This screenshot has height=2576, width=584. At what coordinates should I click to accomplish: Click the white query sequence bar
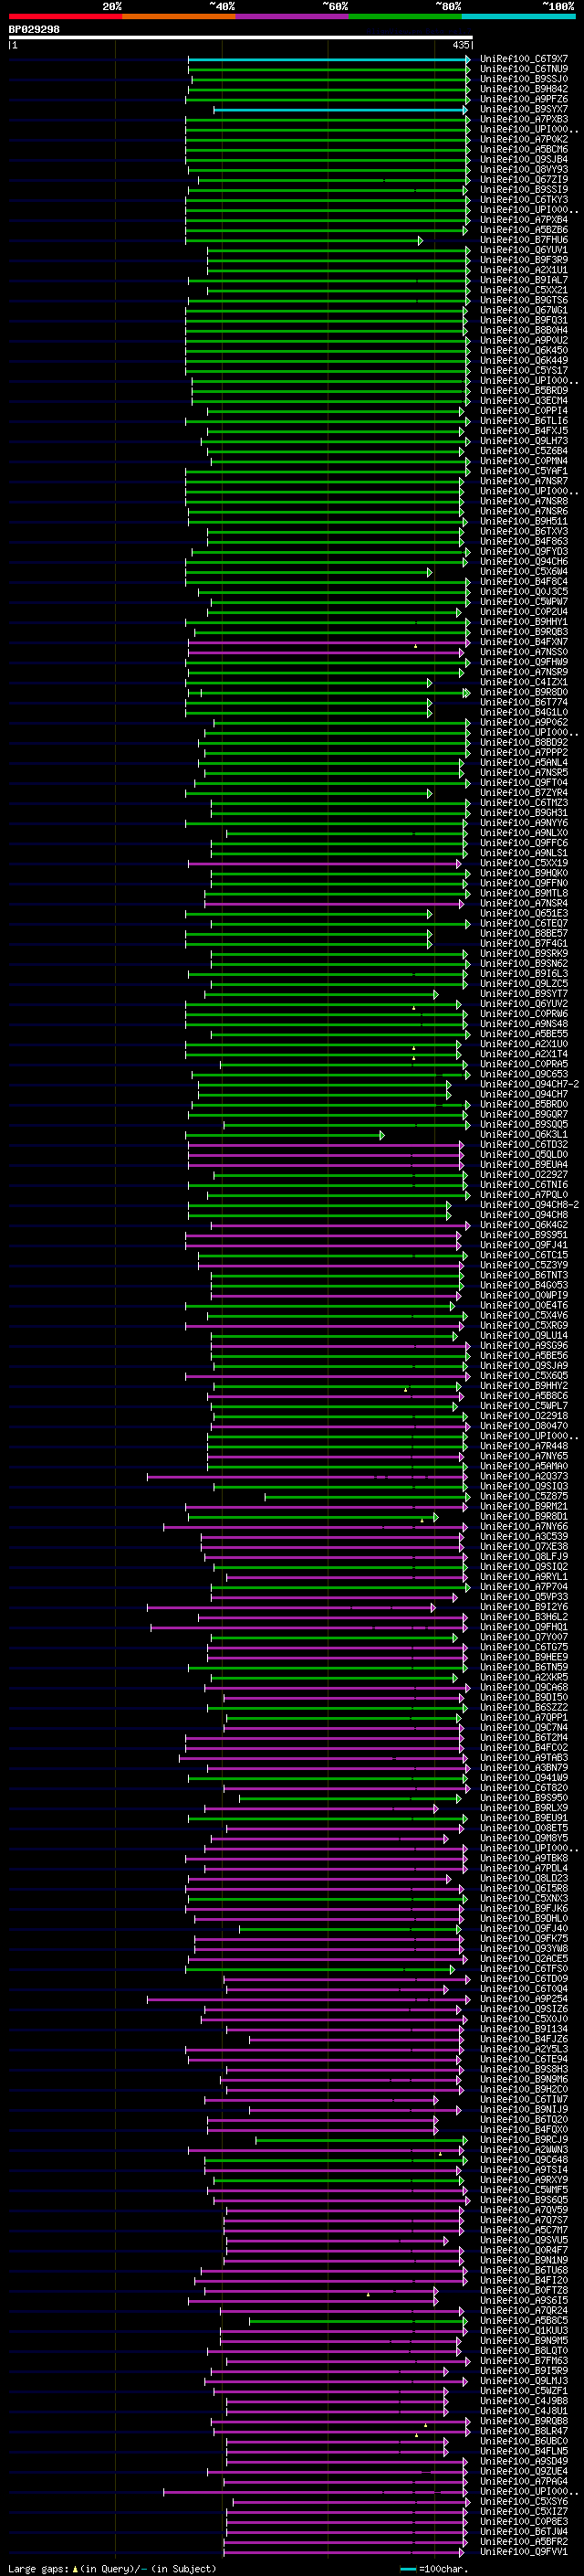coord(241,38)
